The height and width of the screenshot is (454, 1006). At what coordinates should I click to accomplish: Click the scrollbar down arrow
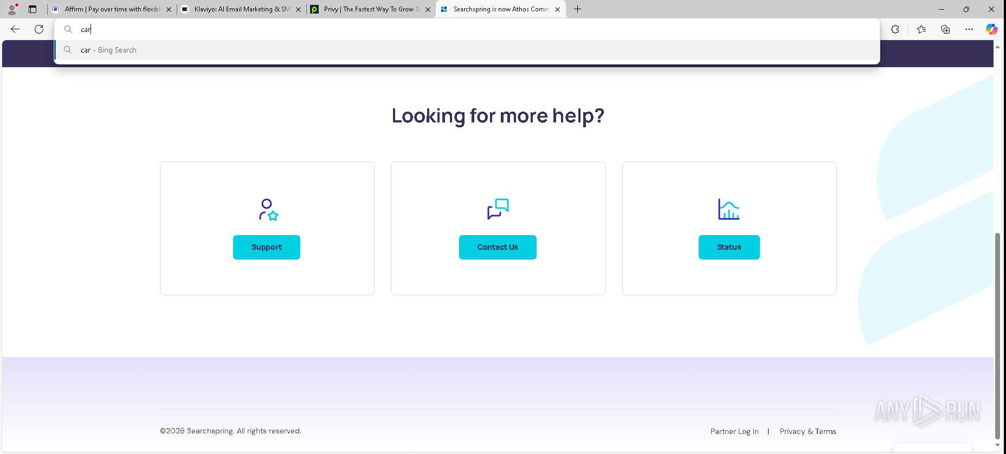coord(997,445)
